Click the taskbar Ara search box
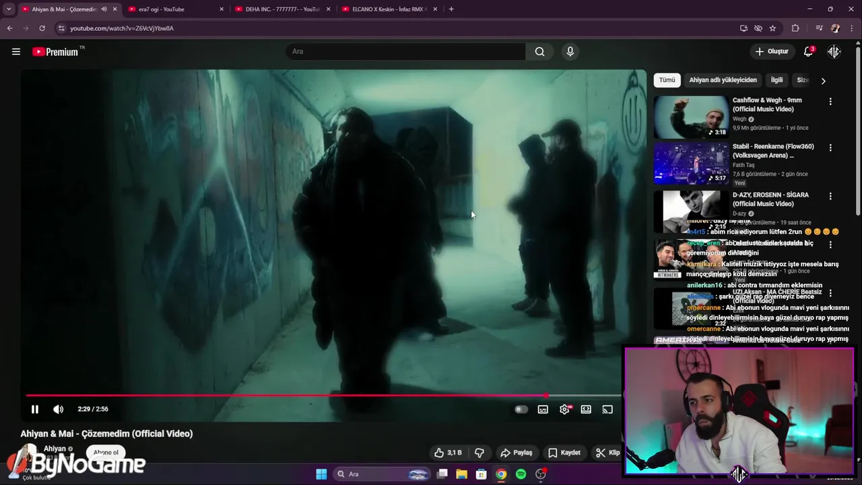The width and height of the screenshot is (862, 485). pos(382,474)
